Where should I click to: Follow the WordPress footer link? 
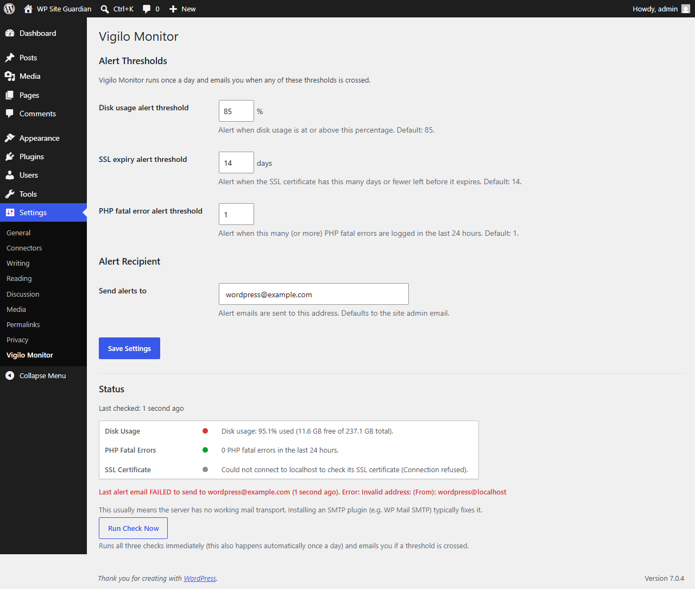200,578
